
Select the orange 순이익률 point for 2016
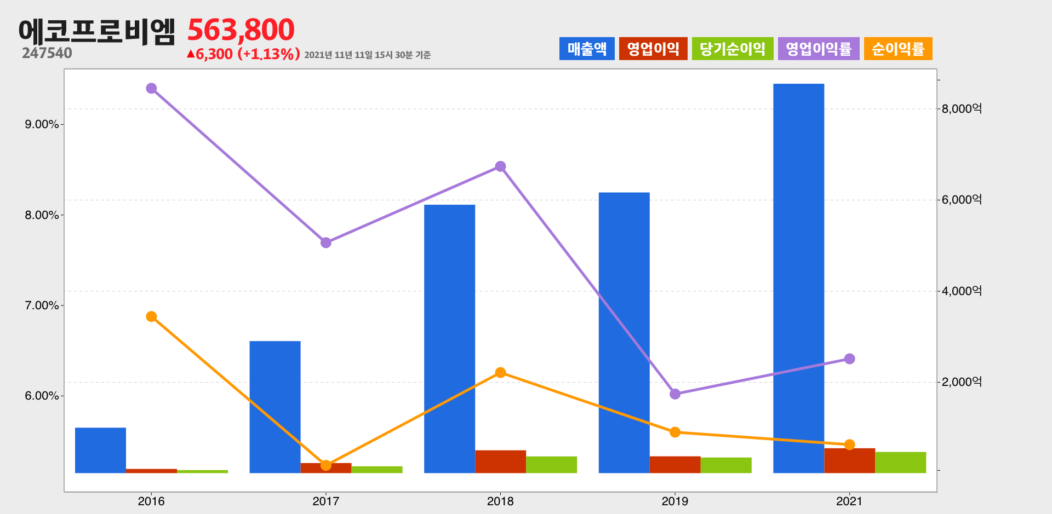(152, 316)
